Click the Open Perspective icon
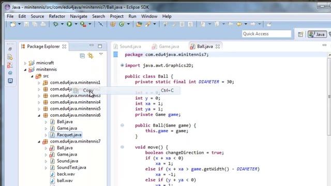This screenshot has width=331, height=186. 300,35
